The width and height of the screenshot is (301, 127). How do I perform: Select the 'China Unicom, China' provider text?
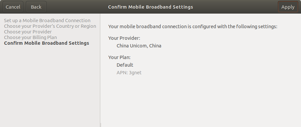pos(139,46)
